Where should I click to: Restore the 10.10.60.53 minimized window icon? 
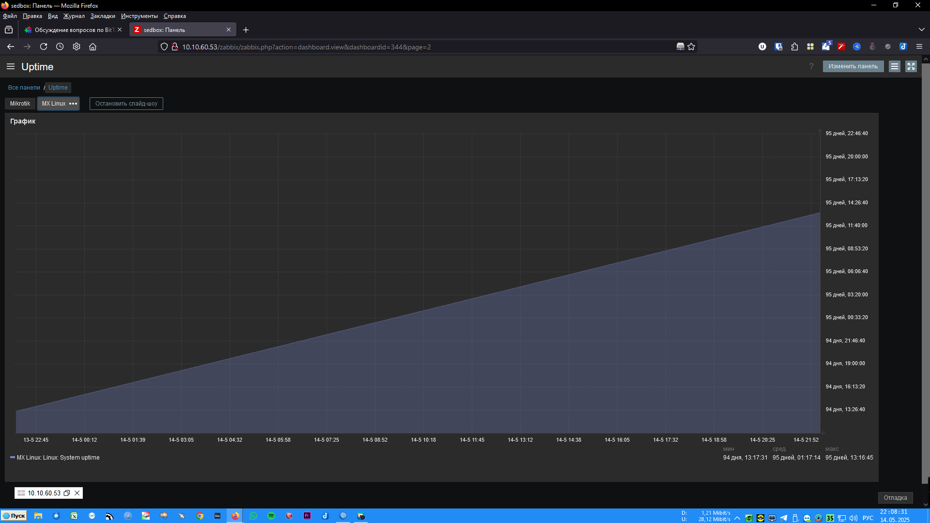pos(67,493)
